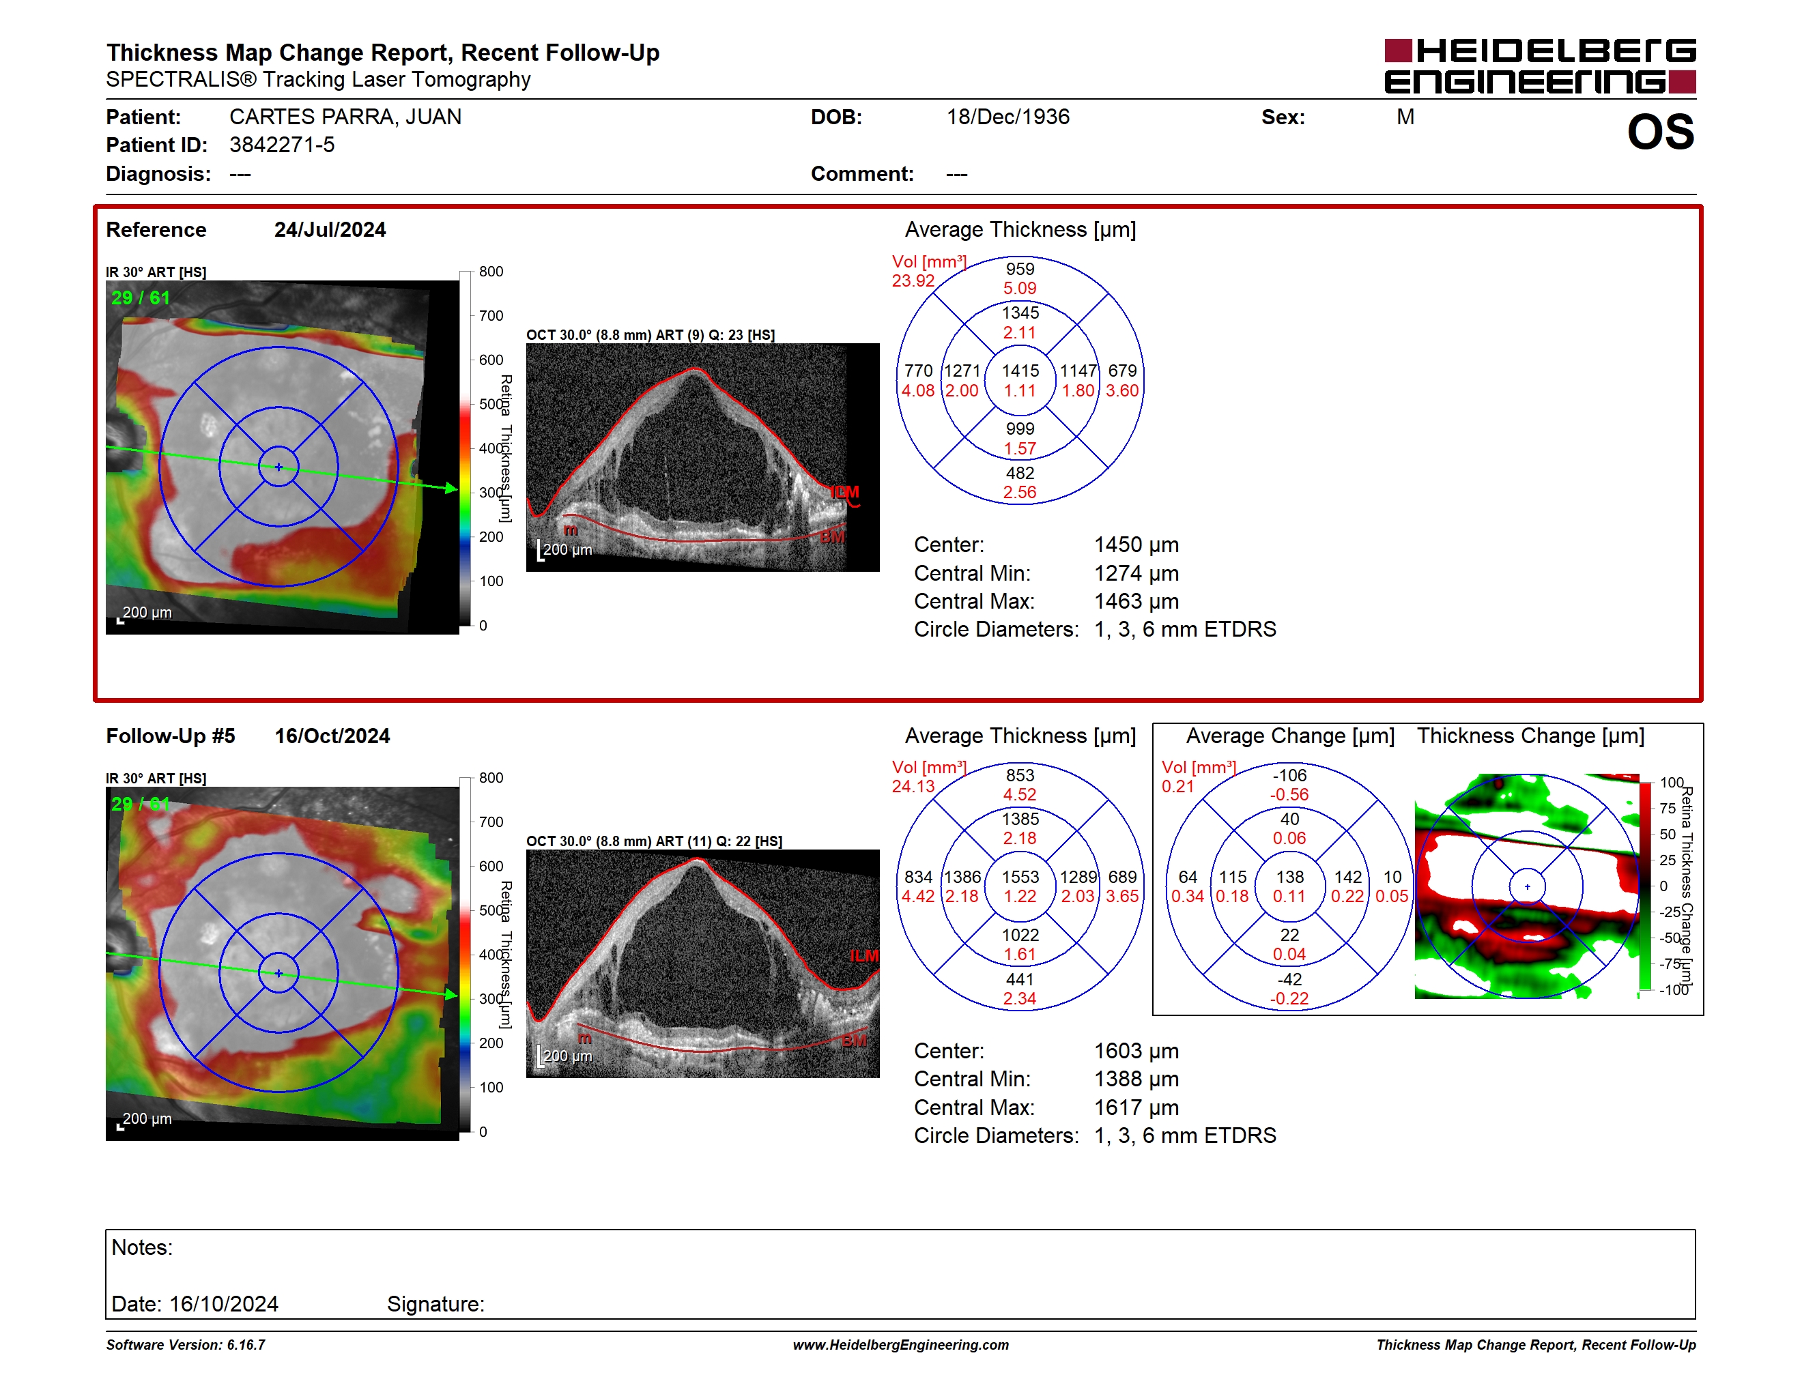
Task: Click reference Center value 1450 µm
Action: pyautogui.click(x=1136, y=545)
